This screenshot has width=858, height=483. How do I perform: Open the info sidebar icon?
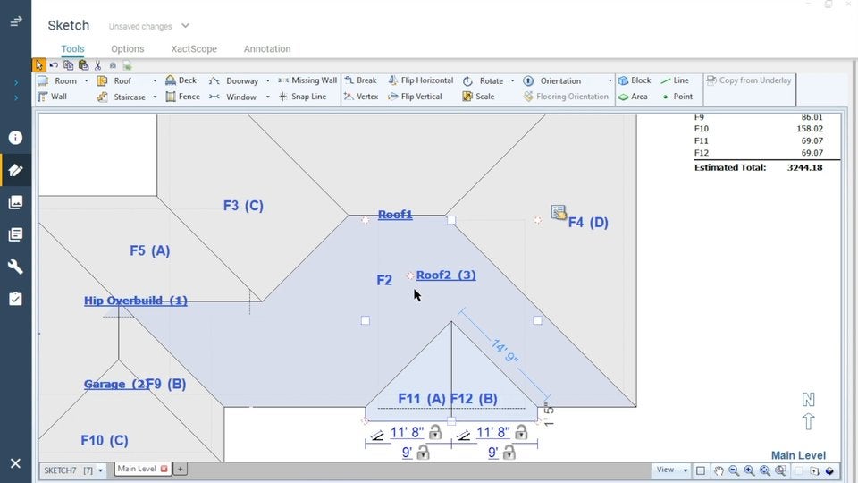point(15,138)
